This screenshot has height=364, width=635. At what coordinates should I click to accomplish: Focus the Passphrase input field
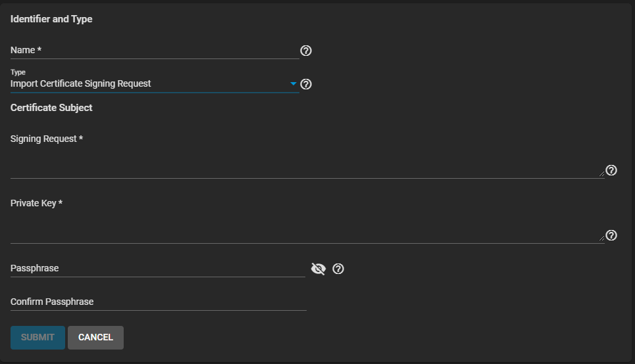tap(158, 269)
